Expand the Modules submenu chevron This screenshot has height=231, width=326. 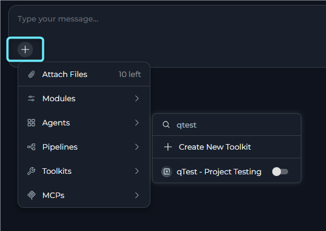[x=137, y=98]
